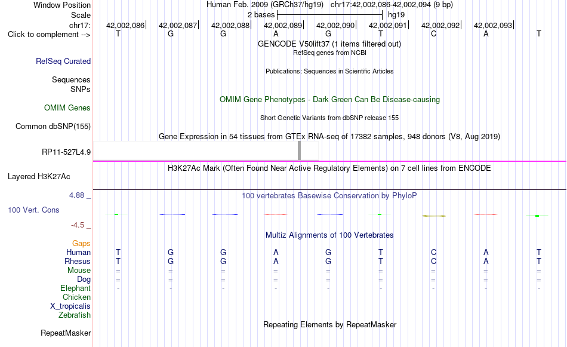Click the GENCODE V50lift37 track title
567x347 pixels.
point(329,44)
